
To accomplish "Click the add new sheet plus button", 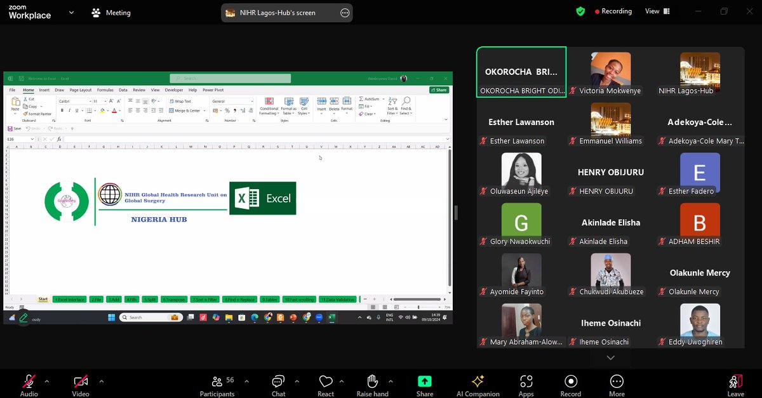I will (x=375, y=299).
